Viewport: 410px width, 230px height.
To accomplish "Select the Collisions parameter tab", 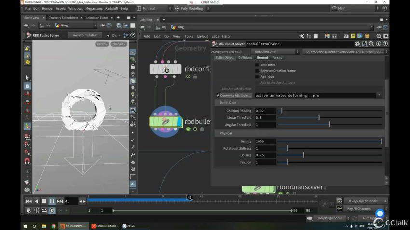I will [x=245, y=58].
